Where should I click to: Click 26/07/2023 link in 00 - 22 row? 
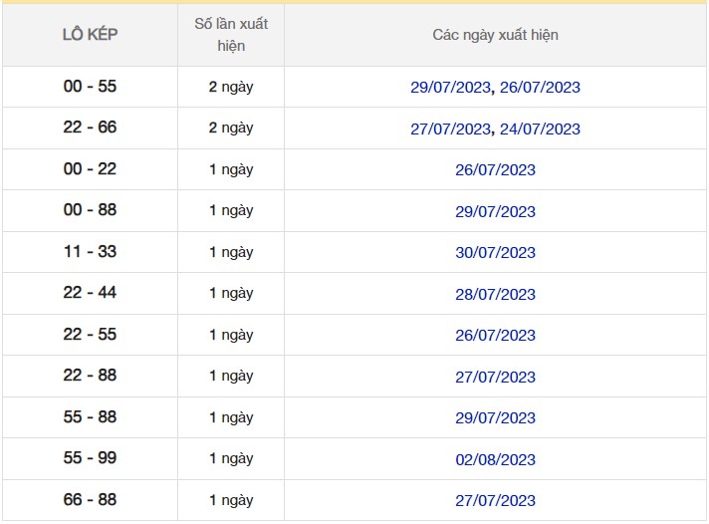(495, 170)
